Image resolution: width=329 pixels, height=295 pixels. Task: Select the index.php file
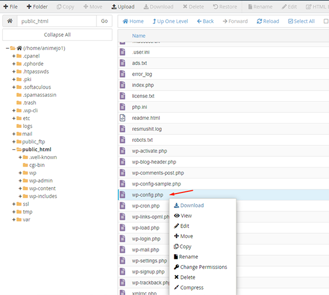pos(143,85)
